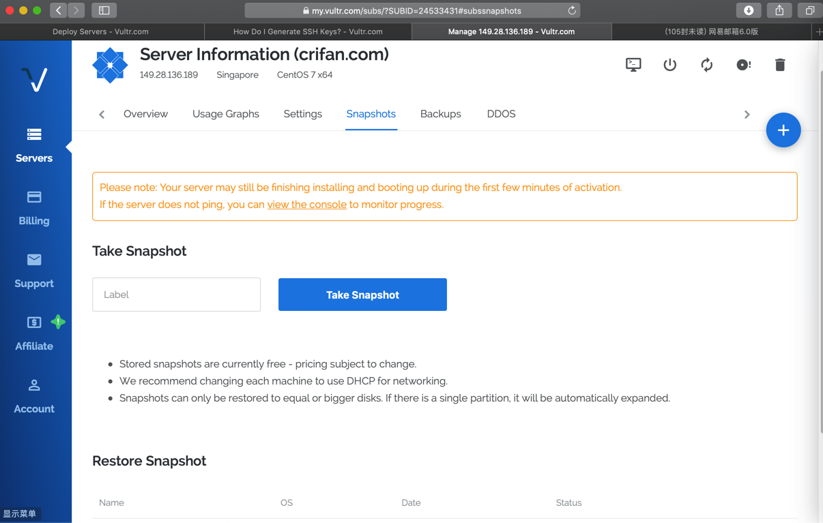
Task: Open the server console icon
Action: (633, 65)
